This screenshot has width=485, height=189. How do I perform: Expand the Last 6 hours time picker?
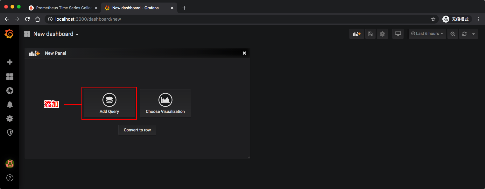[x=427, y=34]
